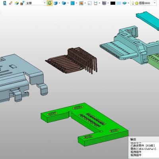
Task: Expand arrow beside the teal slab icon
Action: 128,3
